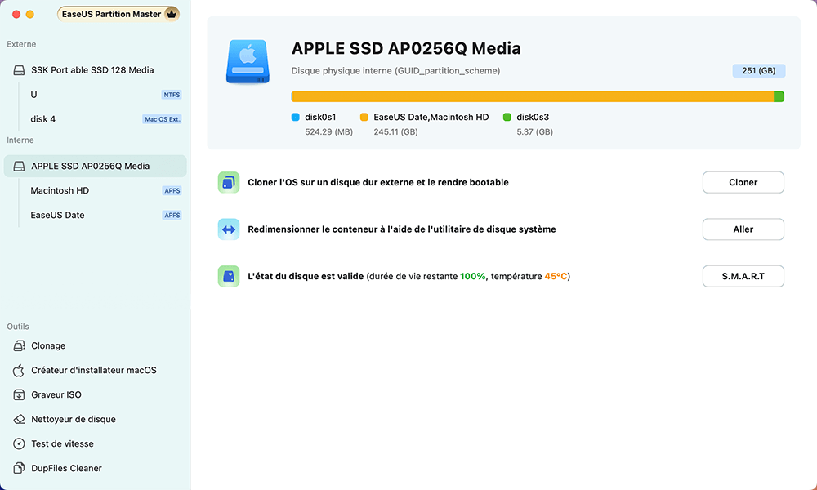Viewport: 817px width, 490px height.
Task: Open Créateur d'installateur macOS
Action: coord(96,370)
